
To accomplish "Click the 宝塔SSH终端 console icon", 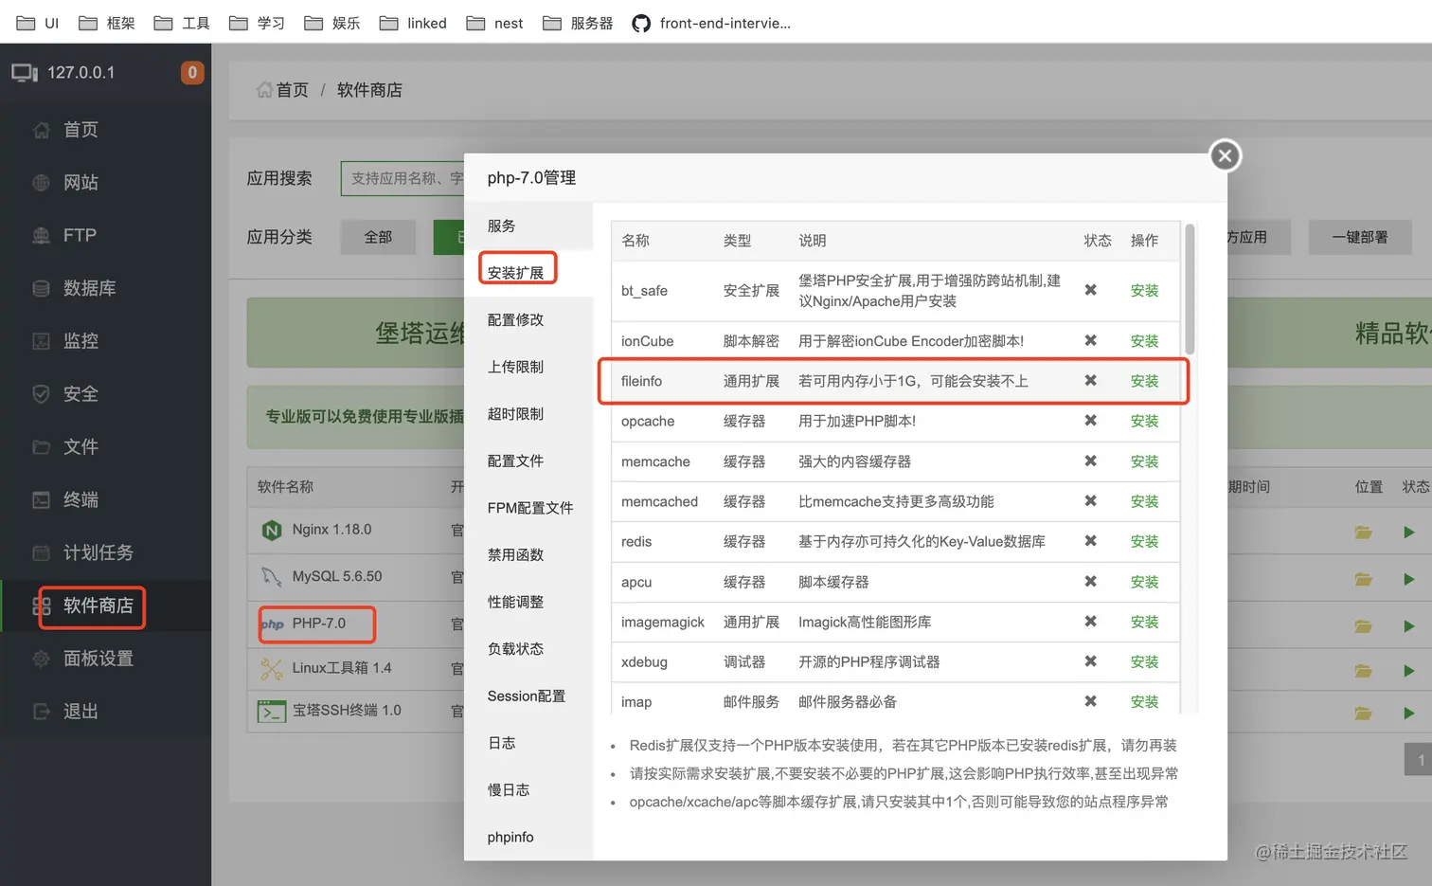I will click(272, 711).
